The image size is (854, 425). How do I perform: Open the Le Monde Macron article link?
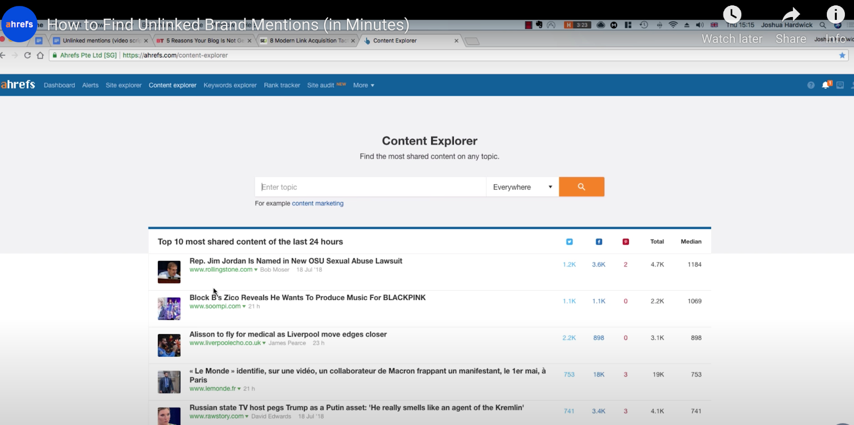coord(368,375)
